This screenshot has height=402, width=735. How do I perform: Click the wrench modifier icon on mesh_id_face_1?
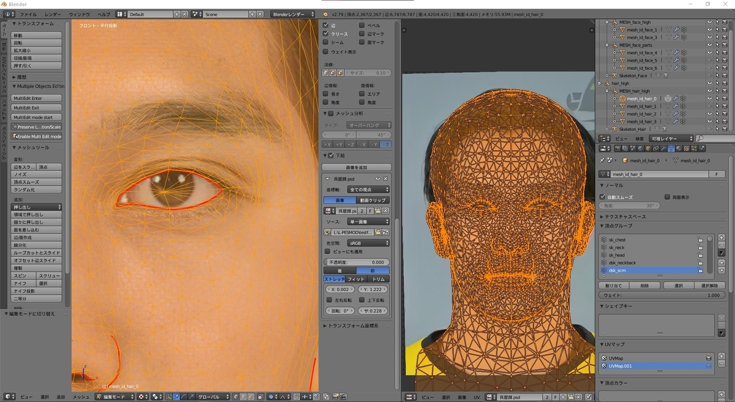(x=676, y=30)
